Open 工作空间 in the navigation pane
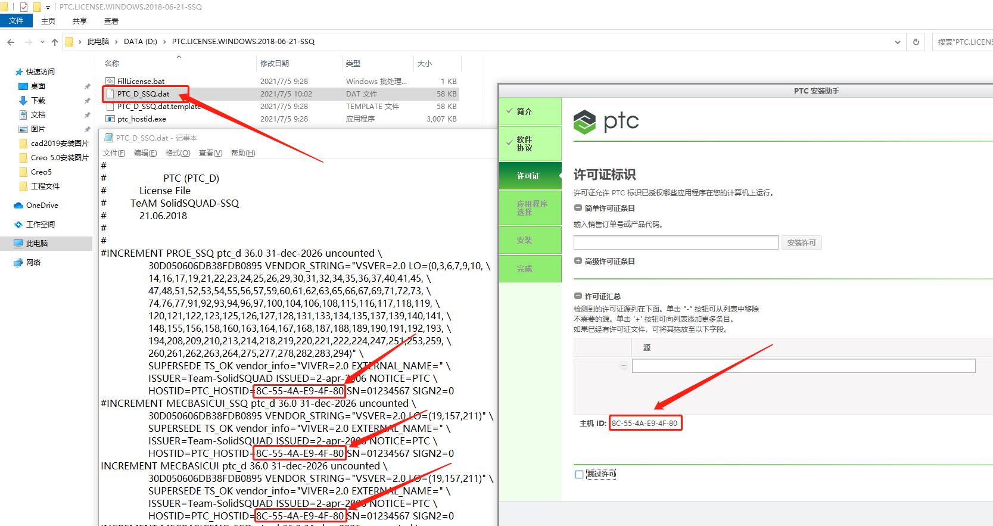993x526 pixels. pos(41,224)
